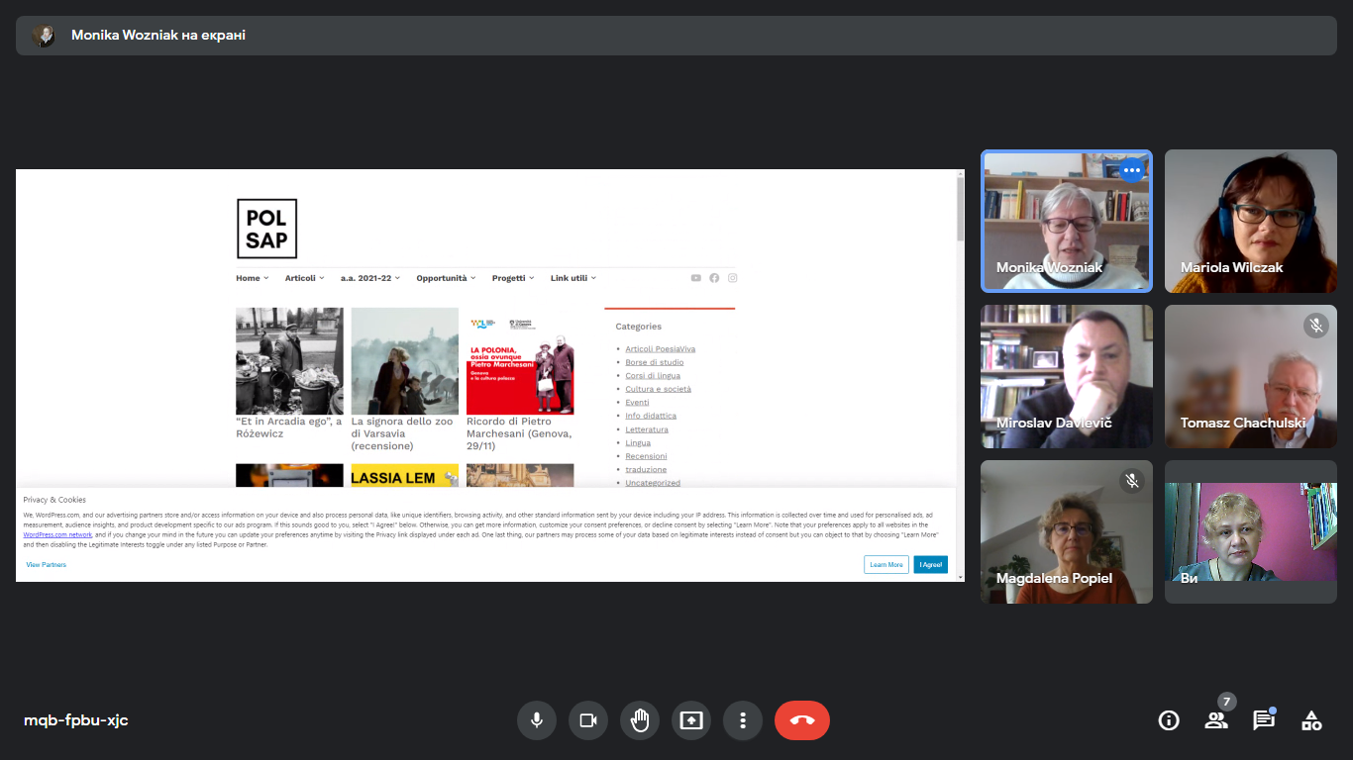Screen dimensions: 1353x760
Task: Raise your hand in the meeting
Action: coord(640,720)
